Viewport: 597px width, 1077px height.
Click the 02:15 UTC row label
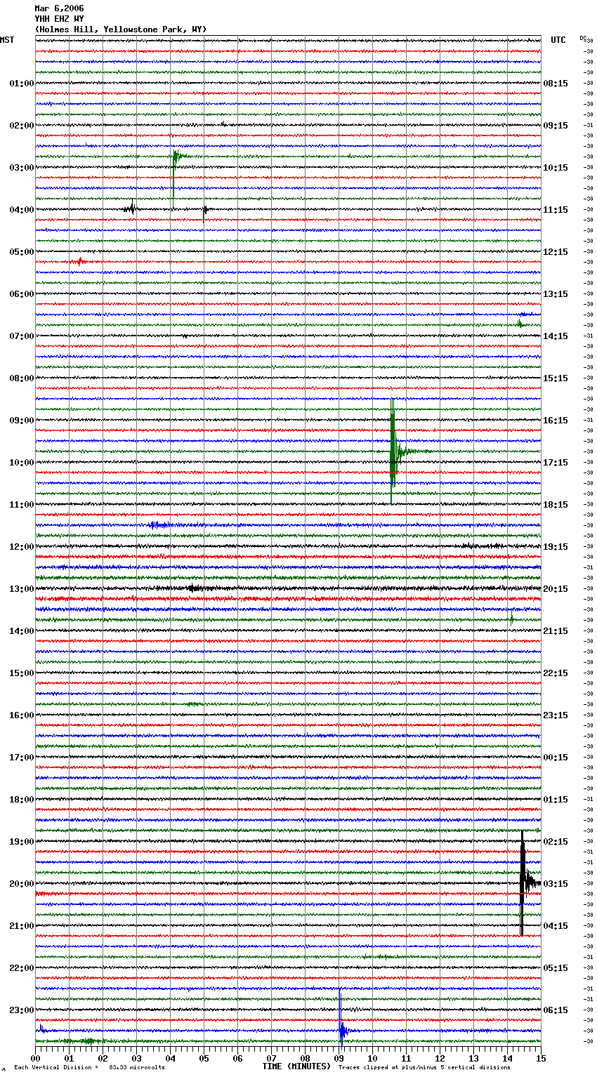point(556,842)
